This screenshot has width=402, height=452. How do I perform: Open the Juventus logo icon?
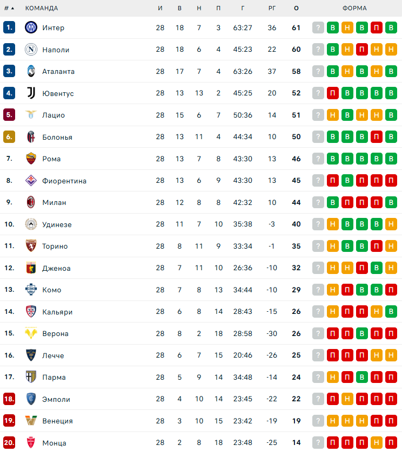(x=30, y=93)
